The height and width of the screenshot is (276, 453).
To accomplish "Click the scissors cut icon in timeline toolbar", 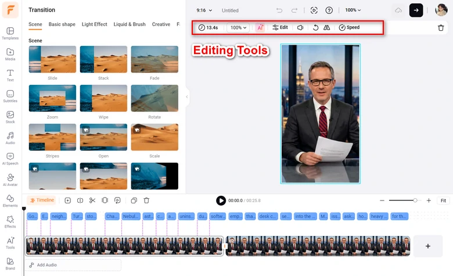I will 92,200.
